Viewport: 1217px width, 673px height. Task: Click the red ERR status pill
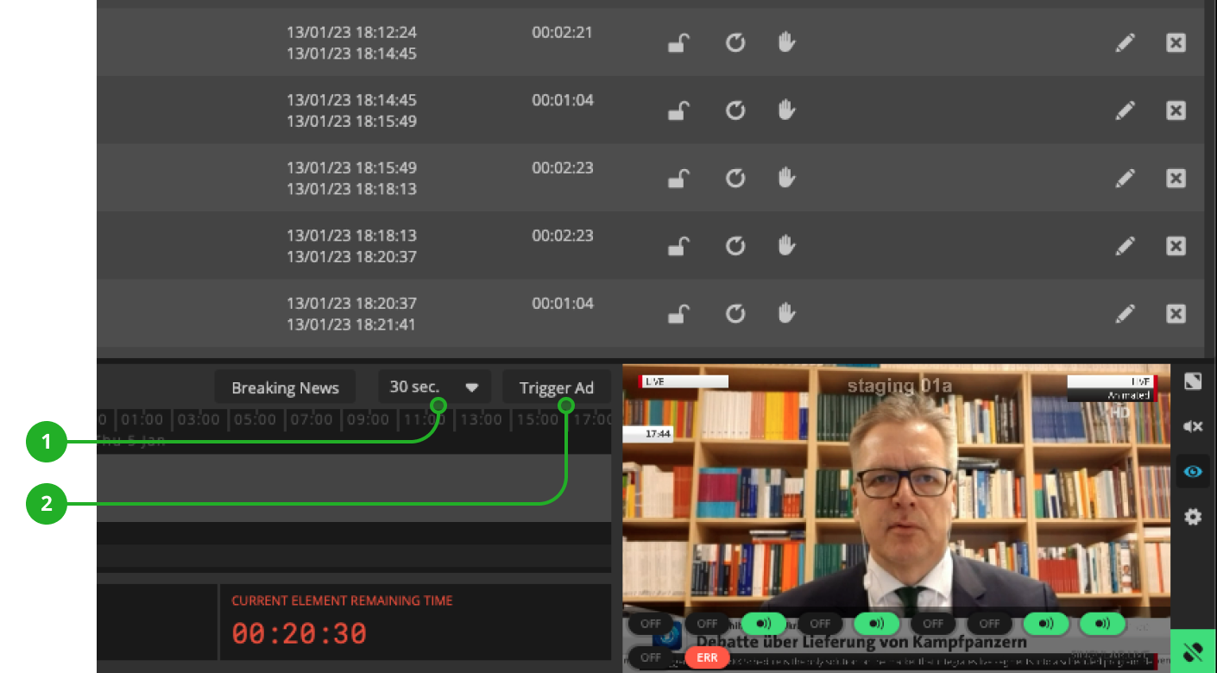707,657
